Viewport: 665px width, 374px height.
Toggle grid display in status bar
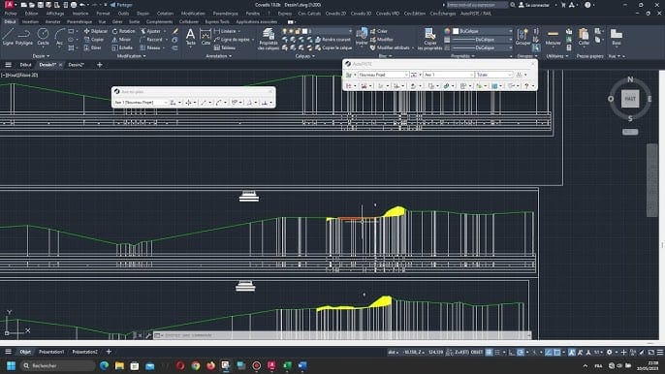pos(489,352)
